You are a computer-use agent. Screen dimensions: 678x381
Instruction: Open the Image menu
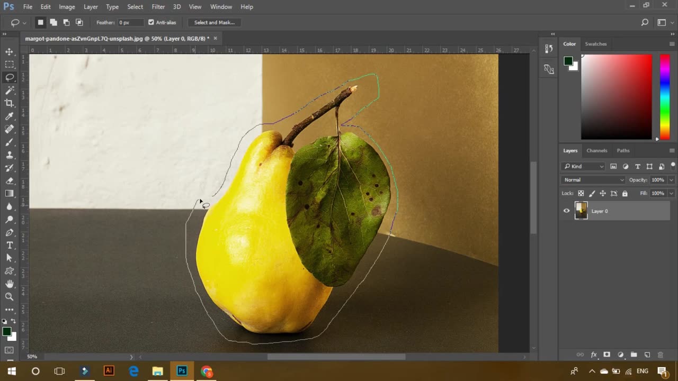click(67, 6)
